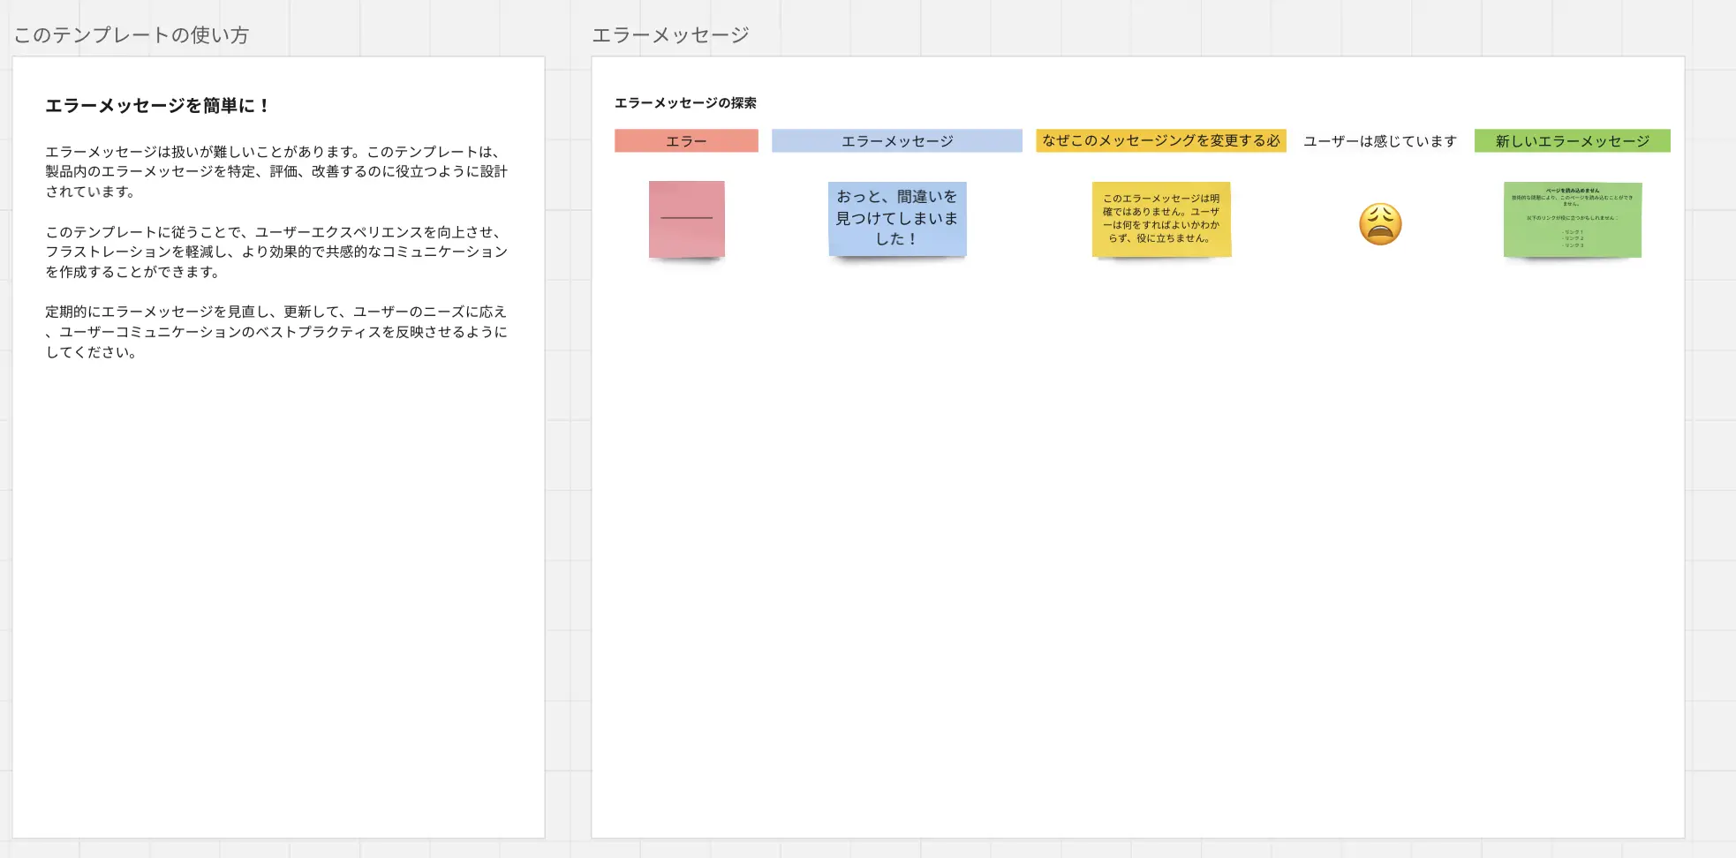This screenshot has height=858, width=1736.
Task: Click the grid canvas gap between both frames
Action: pos(568,441)
